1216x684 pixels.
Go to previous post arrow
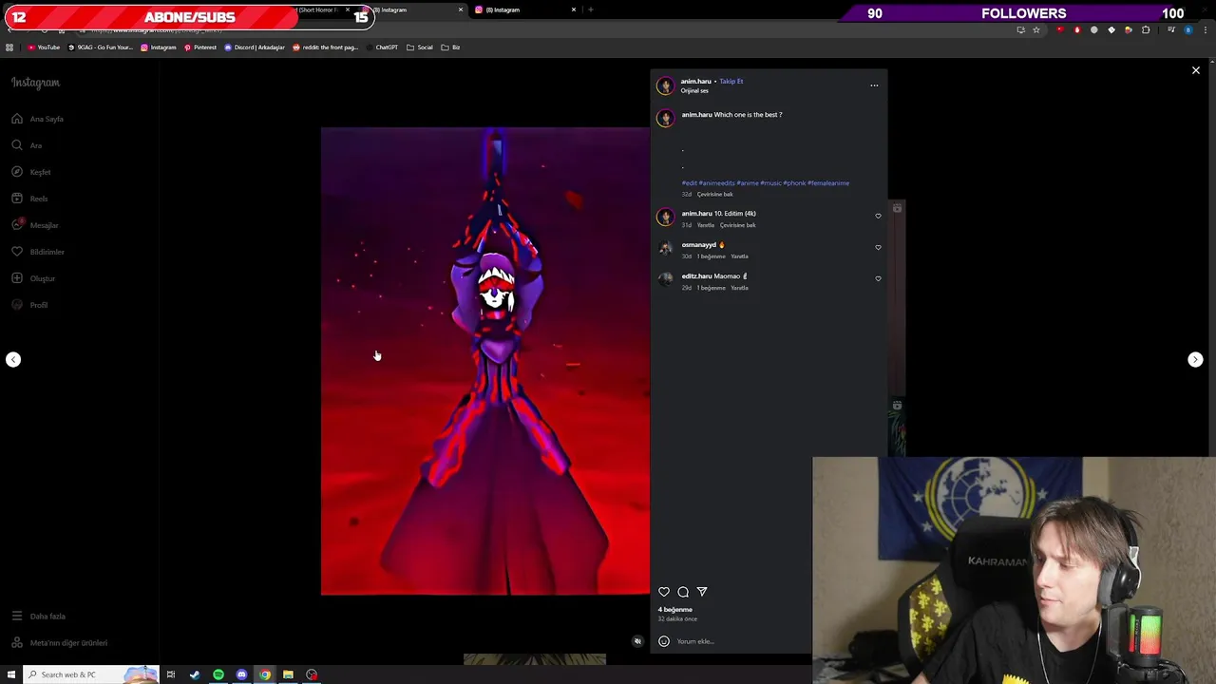click(x=13, y=359)
